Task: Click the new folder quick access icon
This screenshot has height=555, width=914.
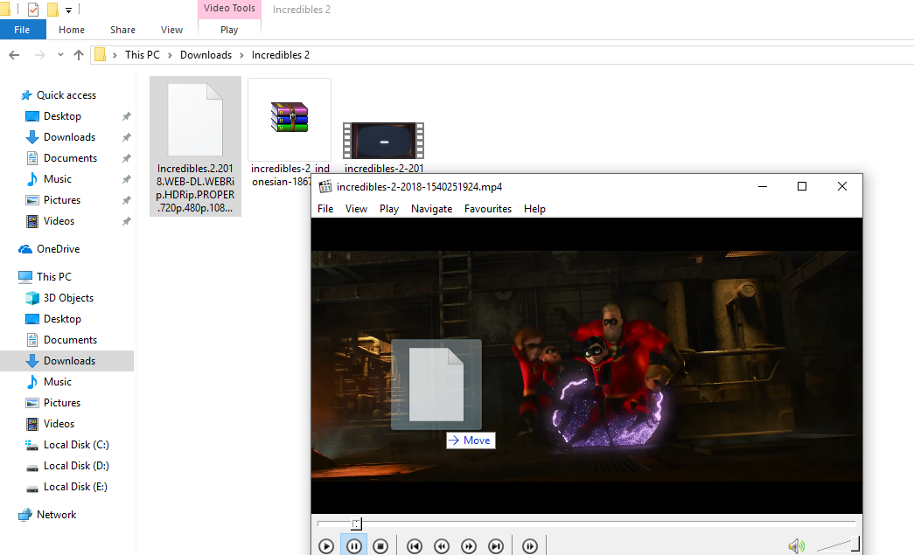Action: click(52, 9)
